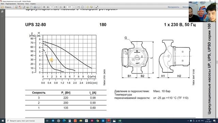Open Excel from the taskbar
This screenshot has width=218, height=123.
[120, 121]
